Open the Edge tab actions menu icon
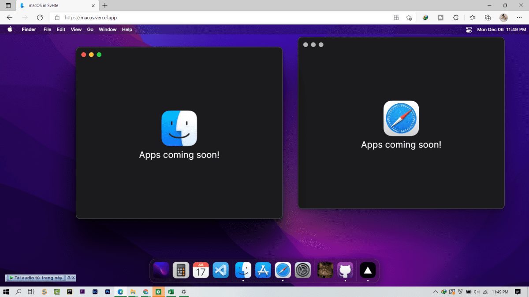Screen dimensions: 529x297 [x=8, y=6]
